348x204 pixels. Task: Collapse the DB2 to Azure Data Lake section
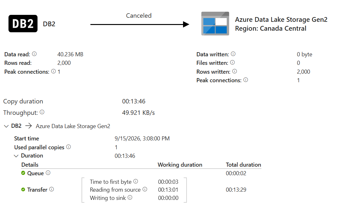(x=6, y=126)
